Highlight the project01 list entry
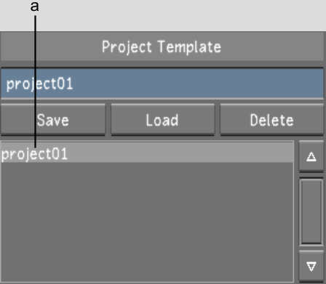 147,153
